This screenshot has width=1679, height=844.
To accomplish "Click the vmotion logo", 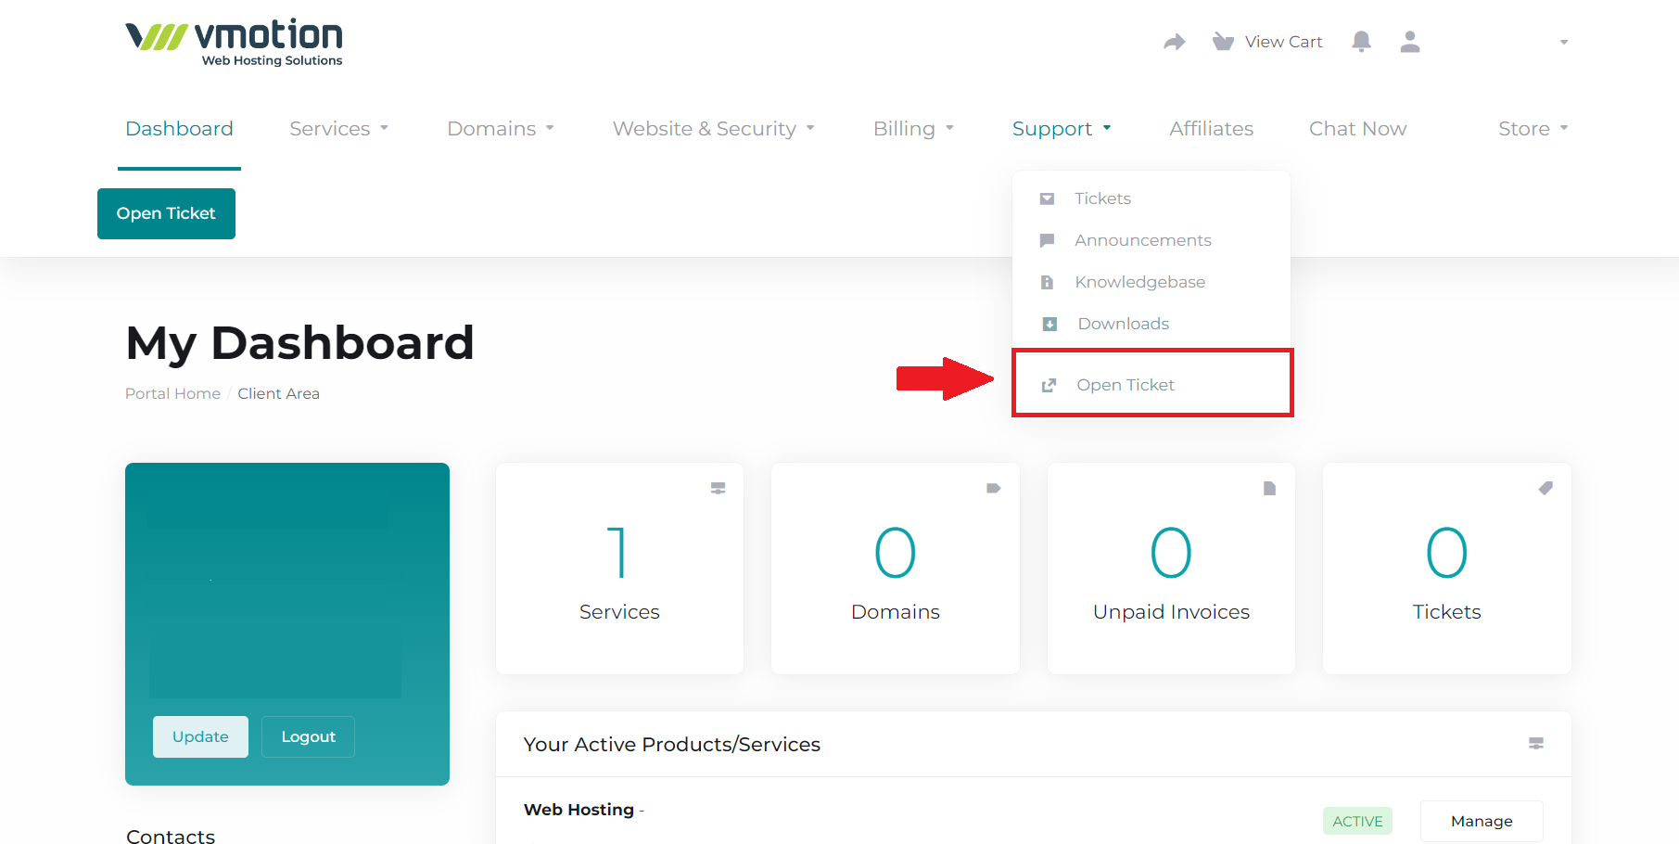I will pos(234,43).
